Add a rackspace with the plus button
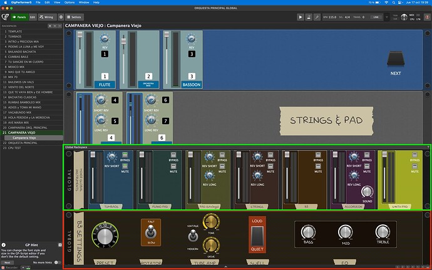Screen dimensions: 432x270 coord(50,26)
